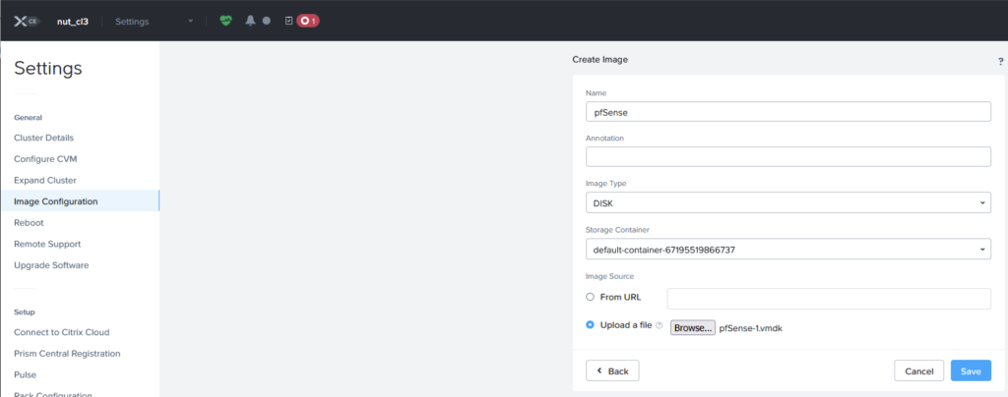Click the help question mark in Create Image
The width and height of the screenshot is (1008, 397).
tap(1000, 61)
